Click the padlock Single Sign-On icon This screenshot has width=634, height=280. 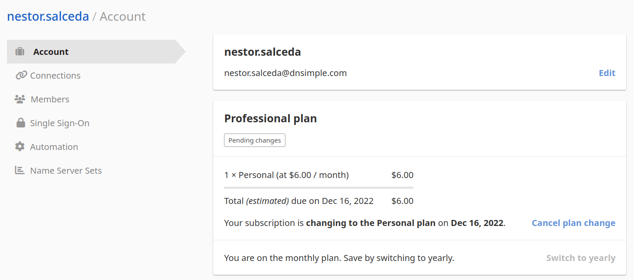pos(20,123)
